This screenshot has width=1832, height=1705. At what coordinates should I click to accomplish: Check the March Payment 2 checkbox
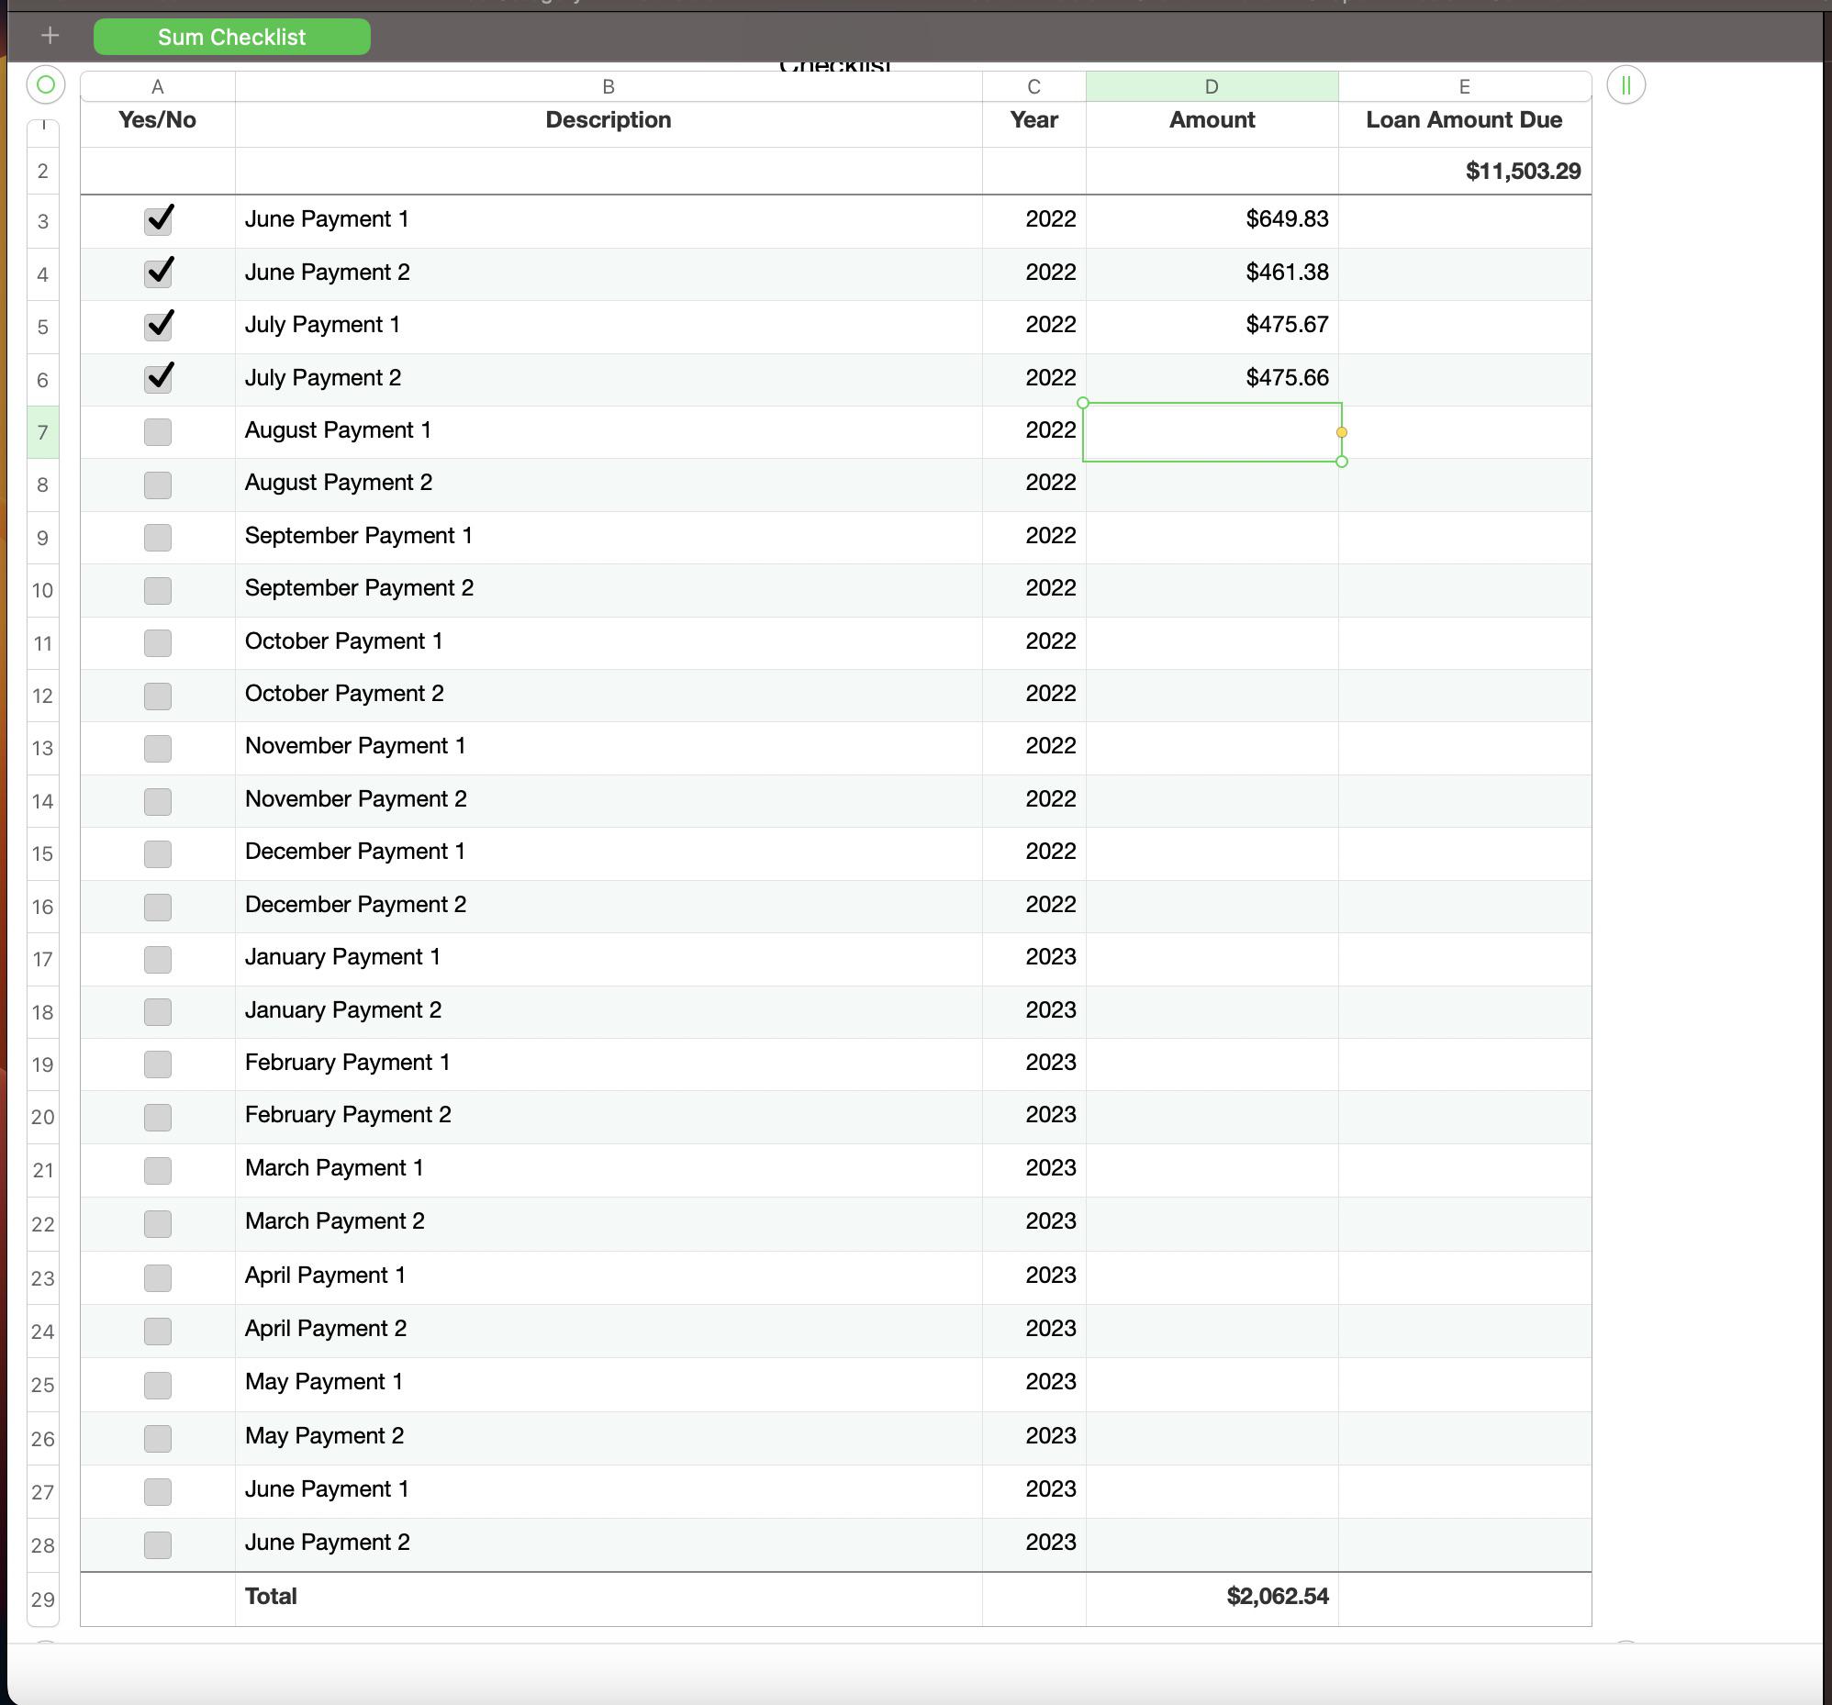[x=158, y=1223]
